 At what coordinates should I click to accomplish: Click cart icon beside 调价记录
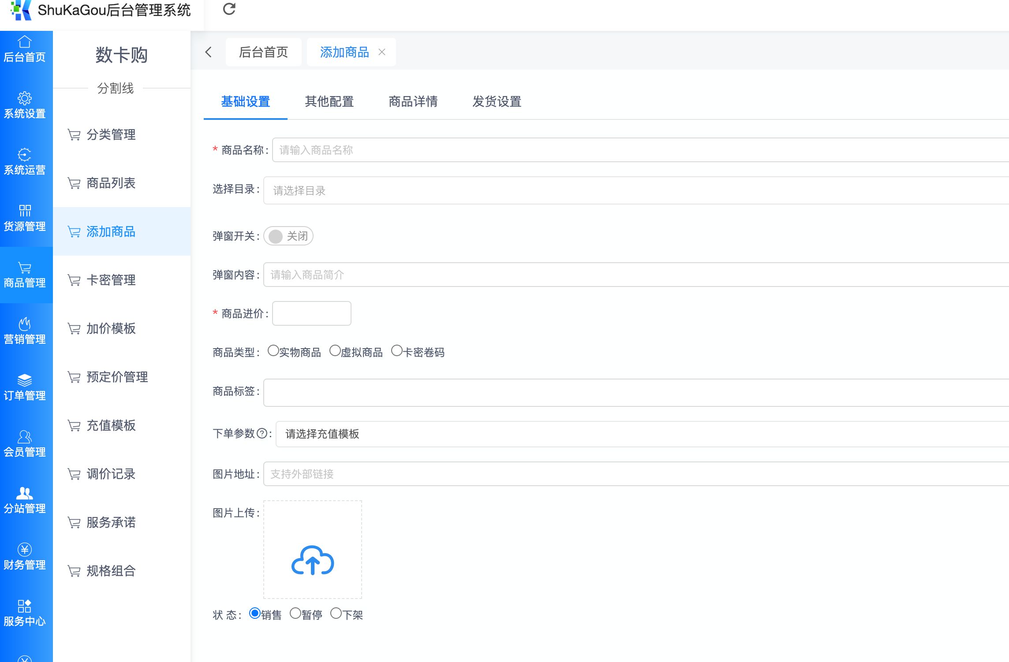tap(74, 474)
